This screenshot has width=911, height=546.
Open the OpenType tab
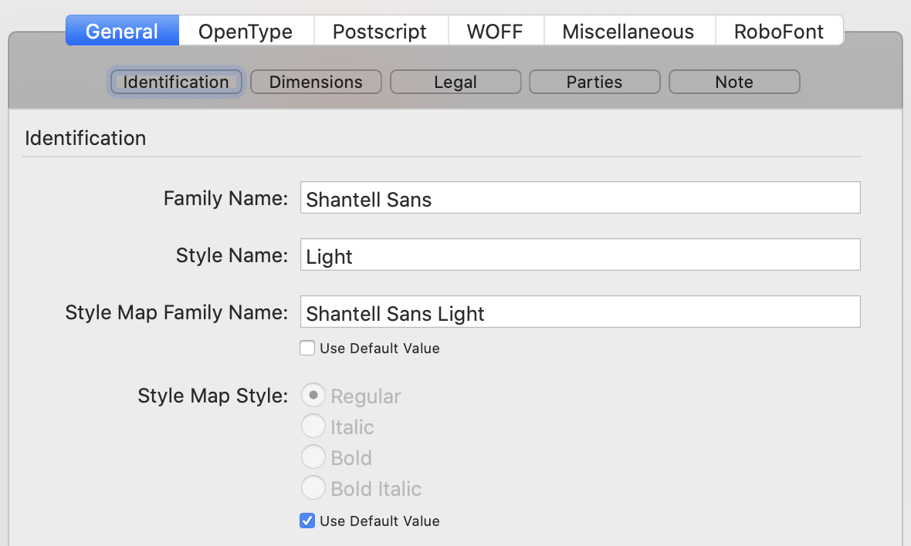246,31
